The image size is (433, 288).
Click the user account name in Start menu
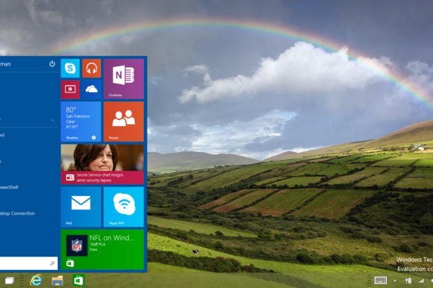point(6,64)
